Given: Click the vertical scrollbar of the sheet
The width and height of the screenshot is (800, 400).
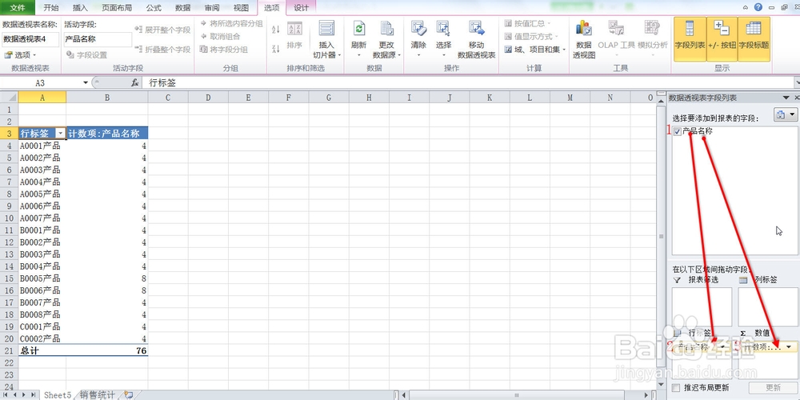Looking at the screenshot, I should [x=662, y=236].
